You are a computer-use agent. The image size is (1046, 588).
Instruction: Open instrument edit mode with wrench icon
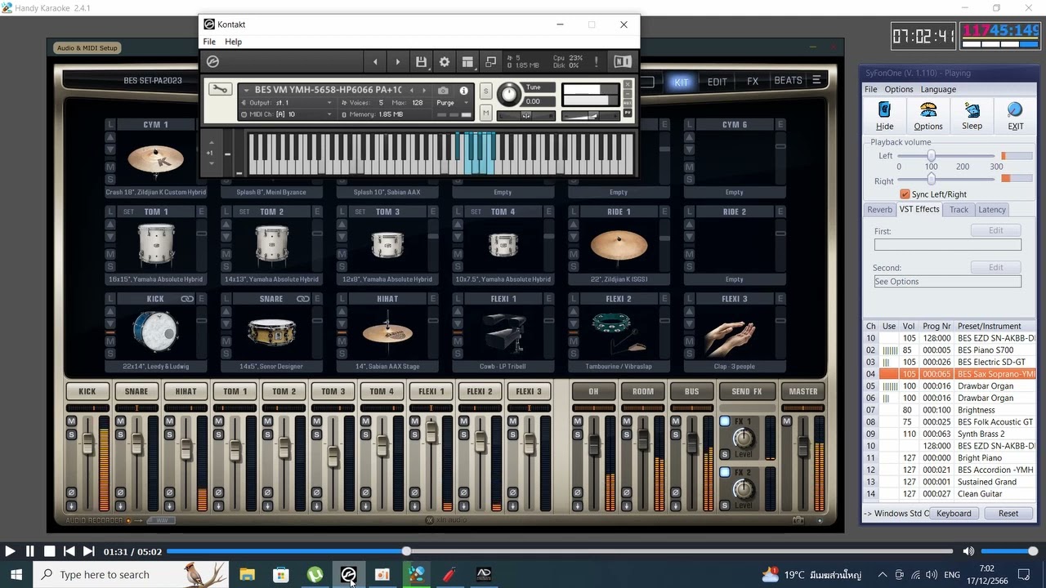click(x=220, y=89)
